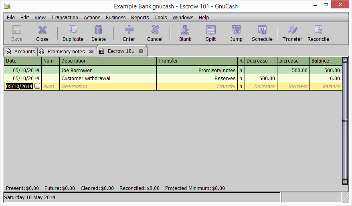Image resolution: width=352 pixels, height=206 pixels.
Task: Open the Schedule transaction tool
Action: [262, 33]
